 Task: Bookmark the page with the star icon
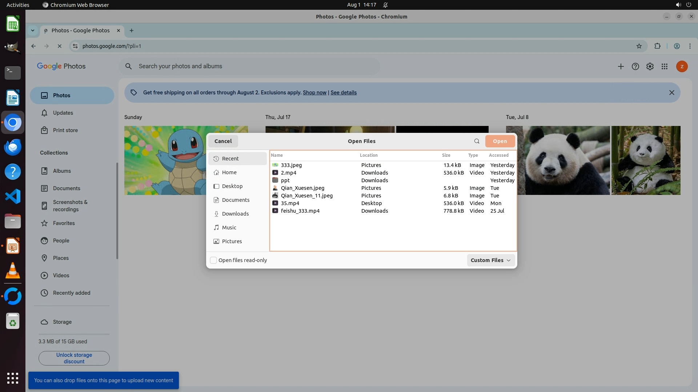tap(639, 46)
